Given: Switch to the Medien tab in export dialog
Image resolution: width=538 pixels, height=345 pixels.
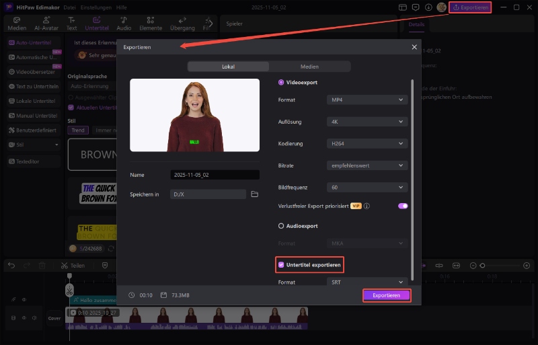Looking at the screenshot, I should point(309,67).
